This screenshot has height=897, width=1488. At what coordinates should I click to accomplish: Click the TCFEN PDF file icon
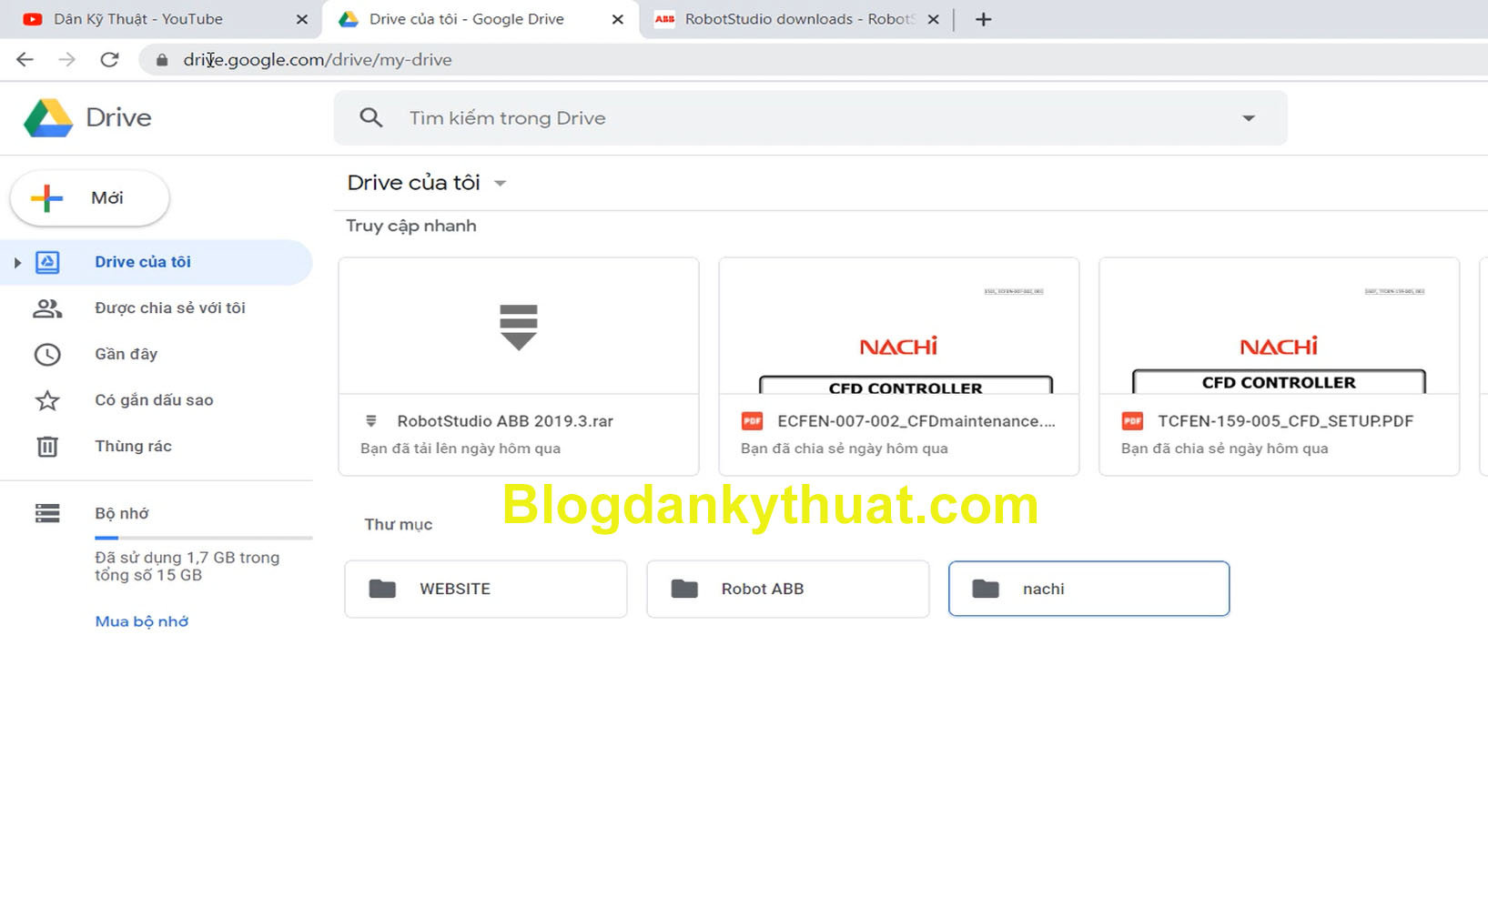coord(1132,421)
